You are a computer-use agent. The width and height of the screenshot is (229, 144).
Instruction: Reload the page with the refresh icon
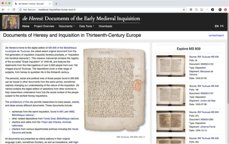click(x=14, y=9)
